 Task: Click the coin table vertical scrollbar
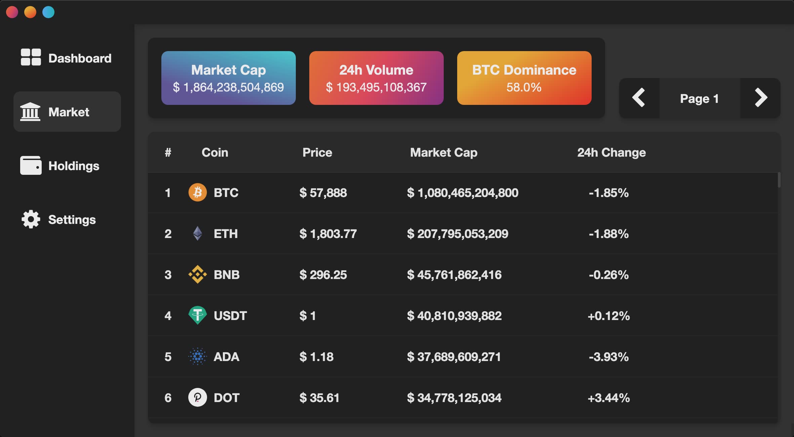click(779, 180)
